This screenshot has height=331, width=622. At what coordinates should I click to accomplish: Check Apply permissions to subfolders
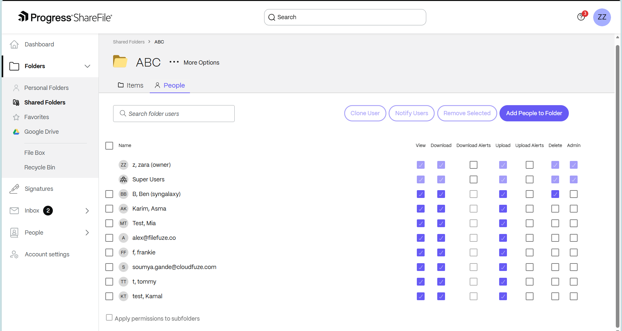click(109, 317)
